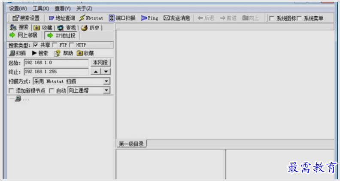The height and width of the screenshot is (181, 340).
Task: Click the 后退 back arrow
Action: click(x=206, y=18)
